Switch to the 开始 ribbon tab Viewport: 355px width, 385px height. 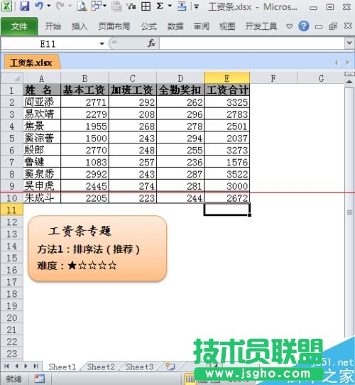pos(53,26)
